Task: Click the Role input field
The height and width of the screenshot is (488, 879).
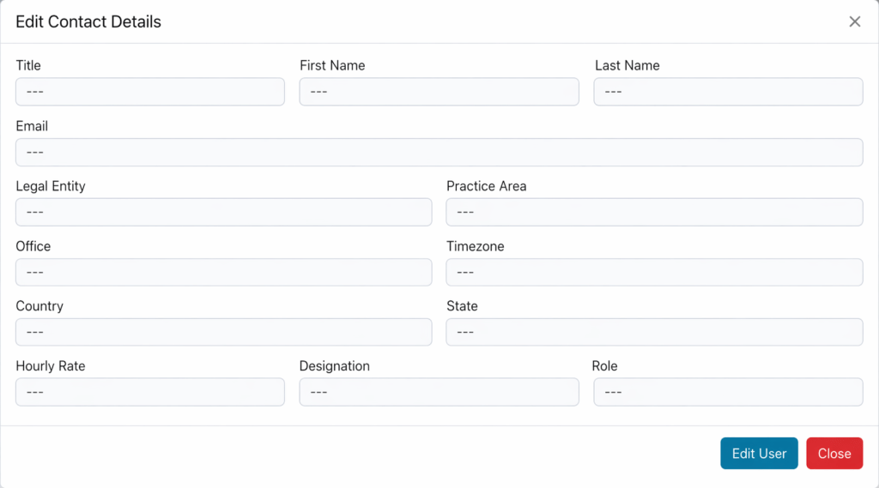Action: [x=728, y=392]
